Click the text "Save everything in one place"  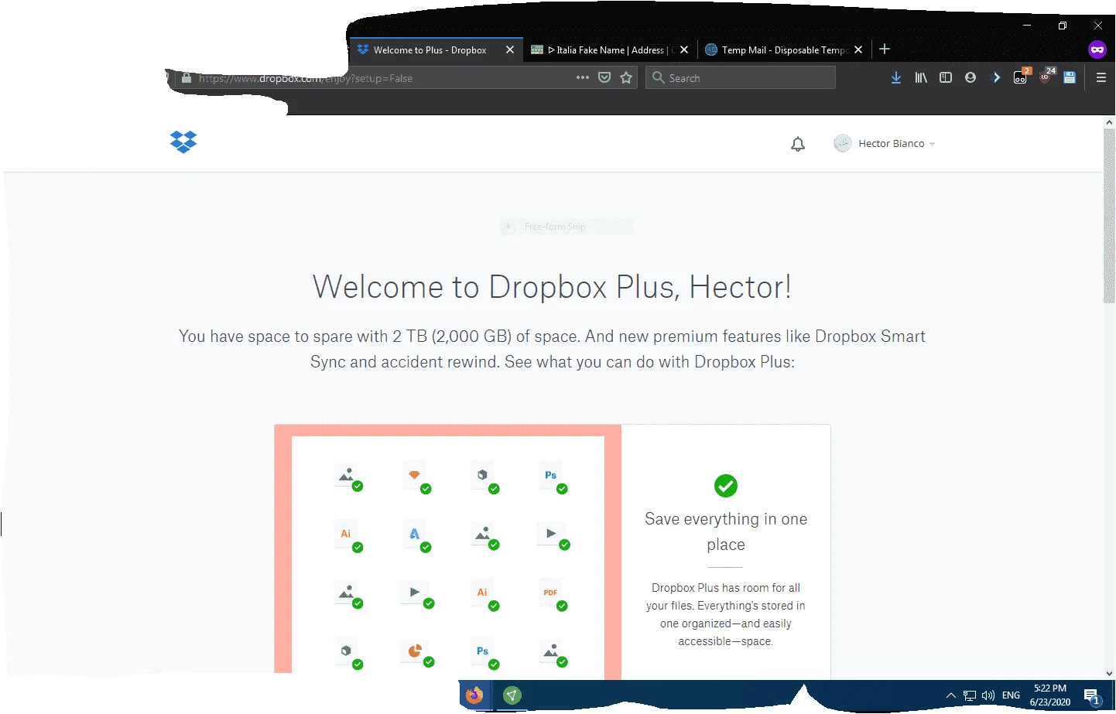coord(726,531)
